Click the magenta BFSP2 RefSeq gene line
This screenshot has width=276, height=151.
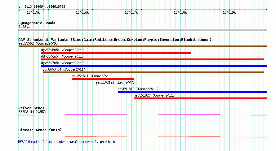click(143, 115)
